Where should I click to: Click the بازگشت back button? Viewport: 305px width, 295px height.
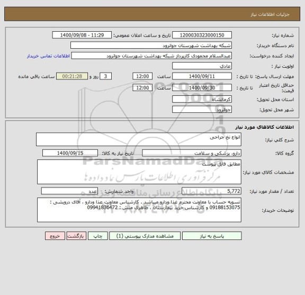[76, 236]
